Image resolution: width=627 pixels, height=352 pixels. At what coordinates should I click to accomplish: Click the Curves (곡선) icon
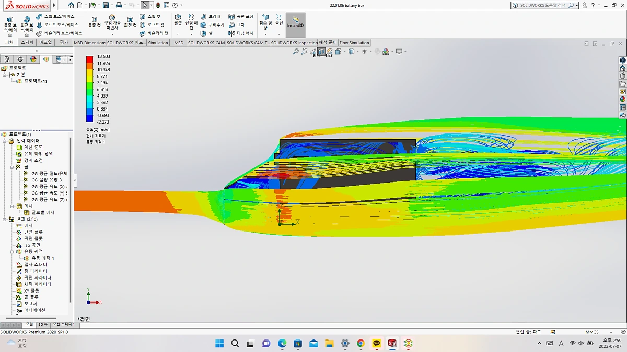pyautogui.click(x=279, y=17)
